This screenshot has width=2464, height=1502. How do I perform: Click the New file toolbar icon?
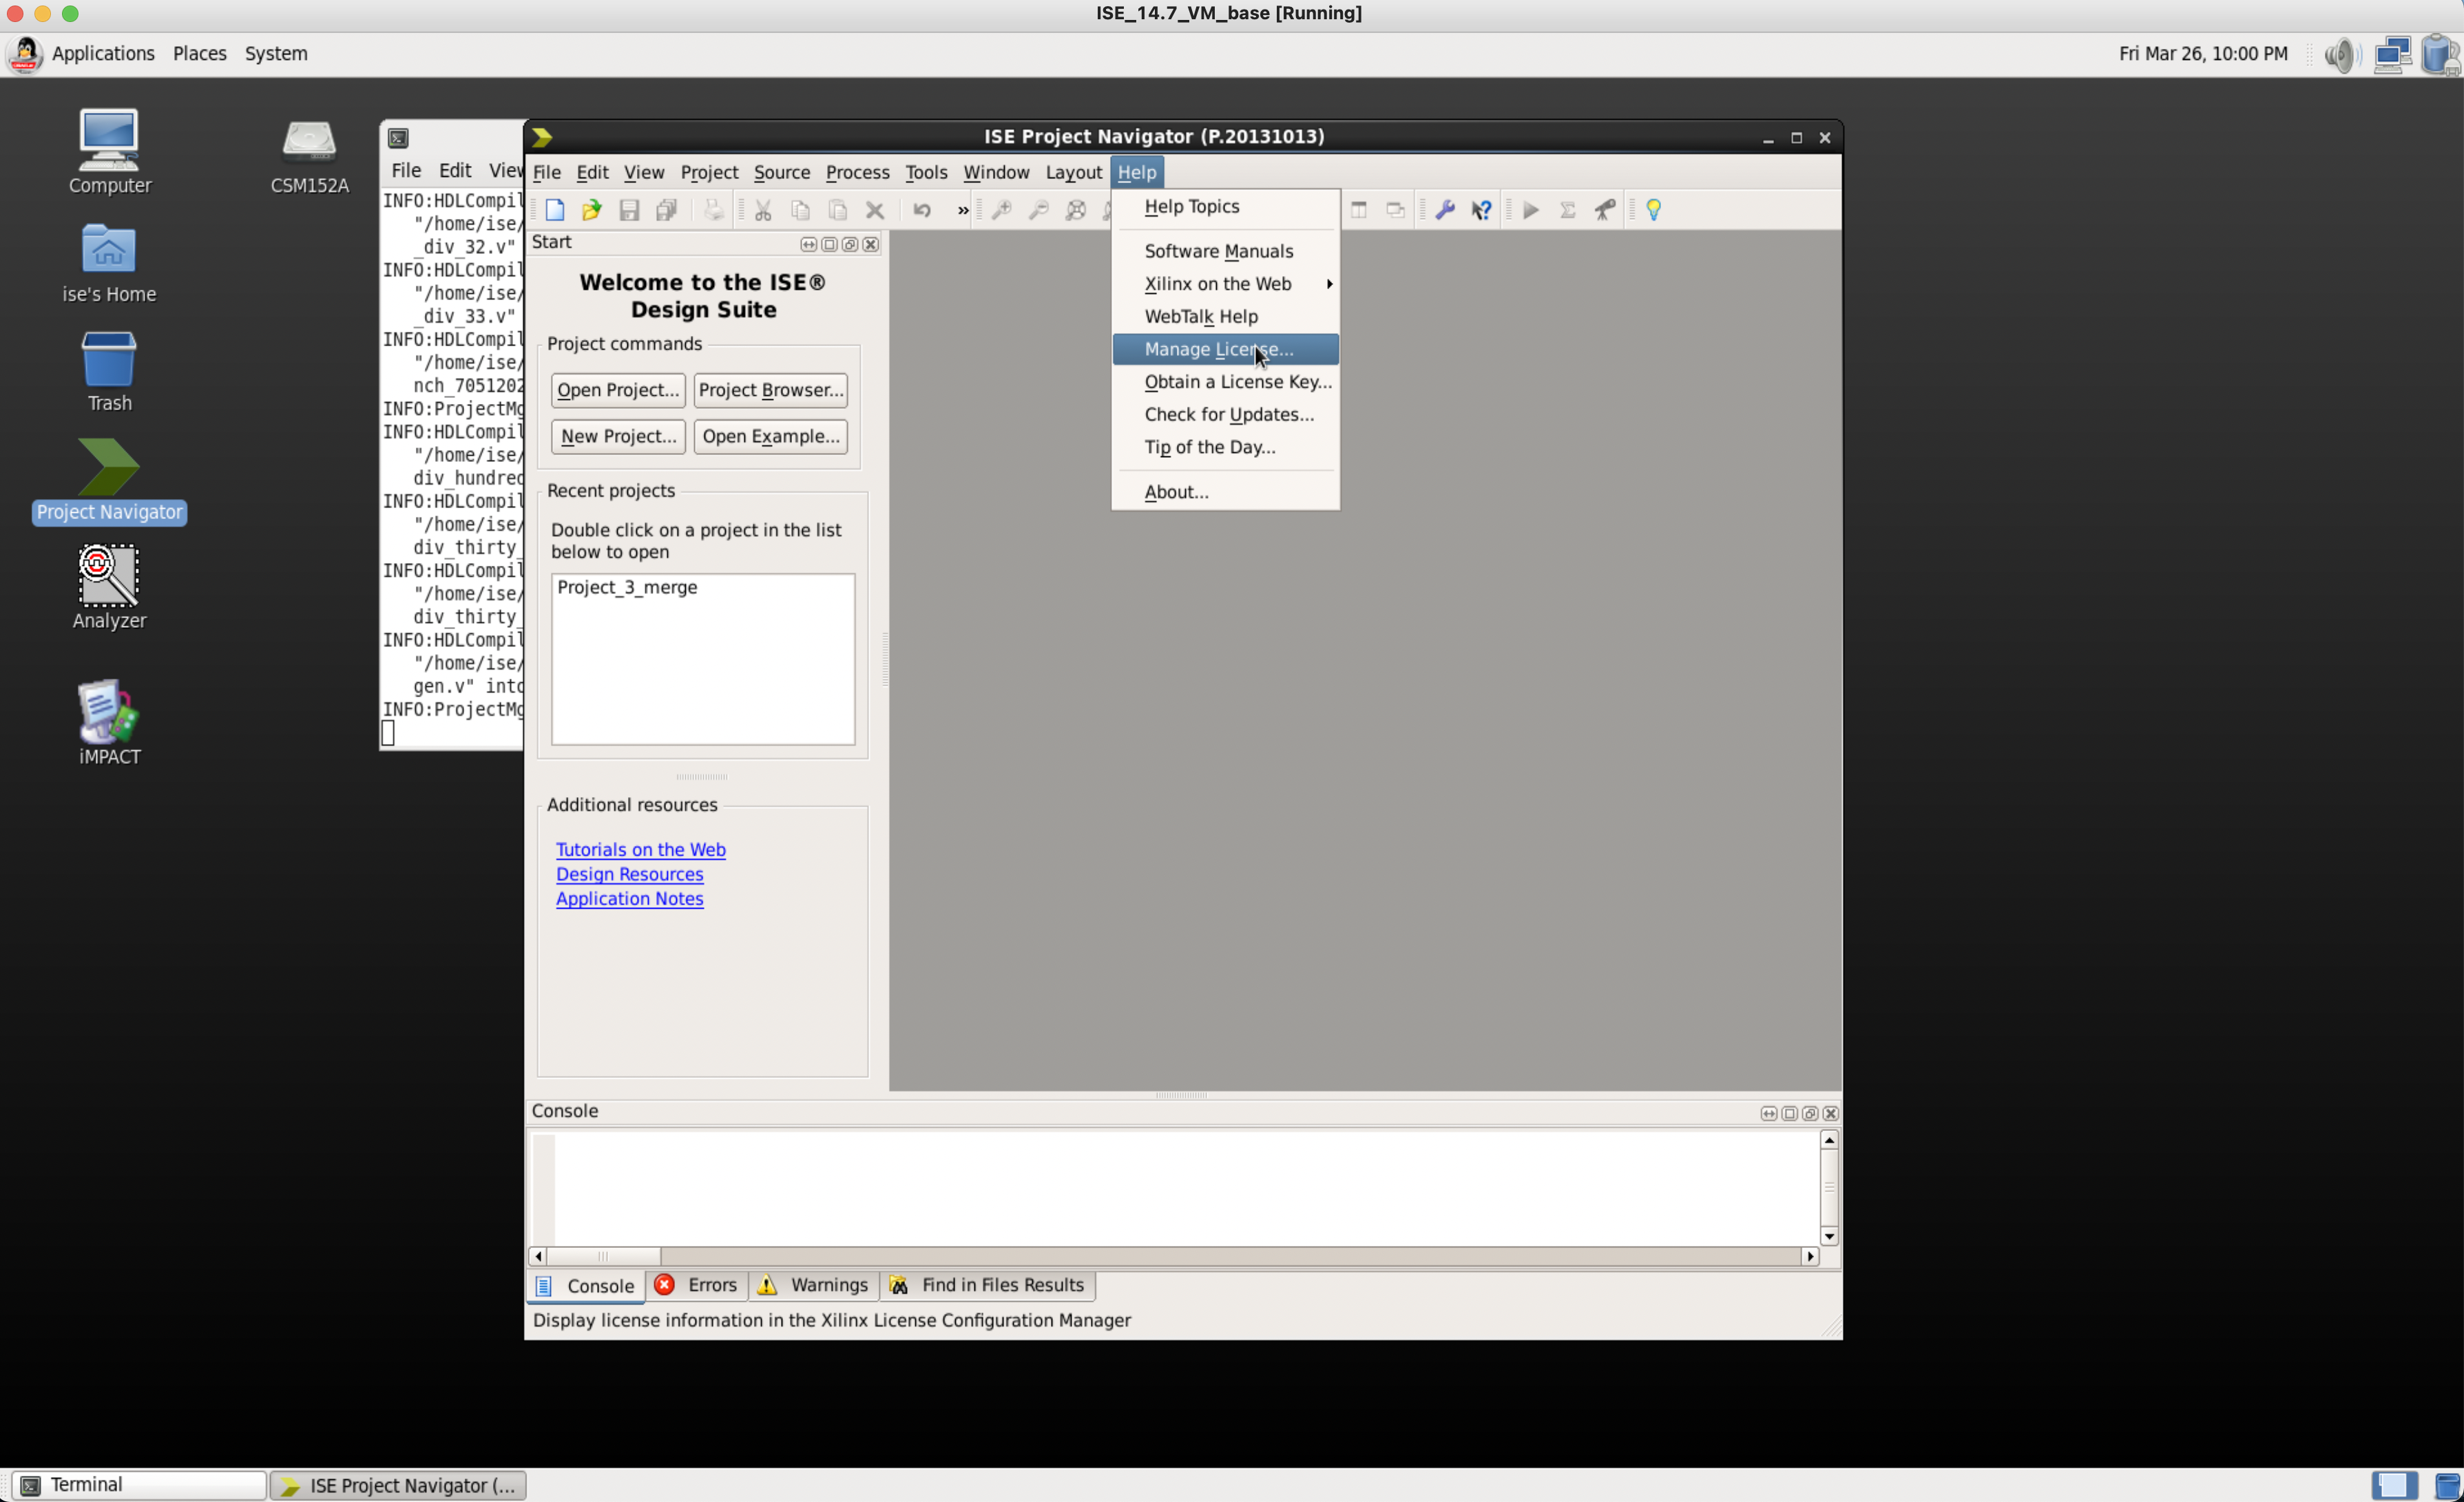(555, 210)
